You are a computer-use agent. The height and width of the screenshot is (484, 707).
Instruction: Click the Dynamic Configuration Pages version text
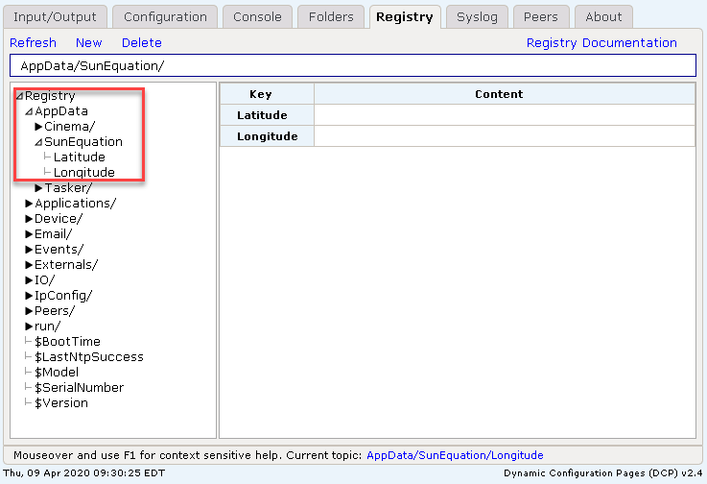pos(602,473)
